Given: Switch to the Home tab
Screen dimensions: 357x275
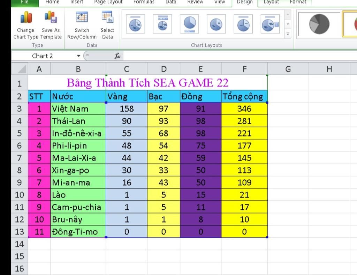Looking at the screenshot, I should (52, 2).
